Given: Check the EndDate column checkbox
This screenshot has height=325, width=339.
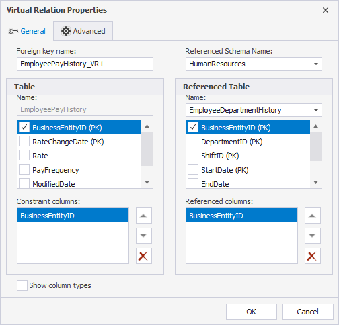Looking at the screenshot, I should pos(193,183).
